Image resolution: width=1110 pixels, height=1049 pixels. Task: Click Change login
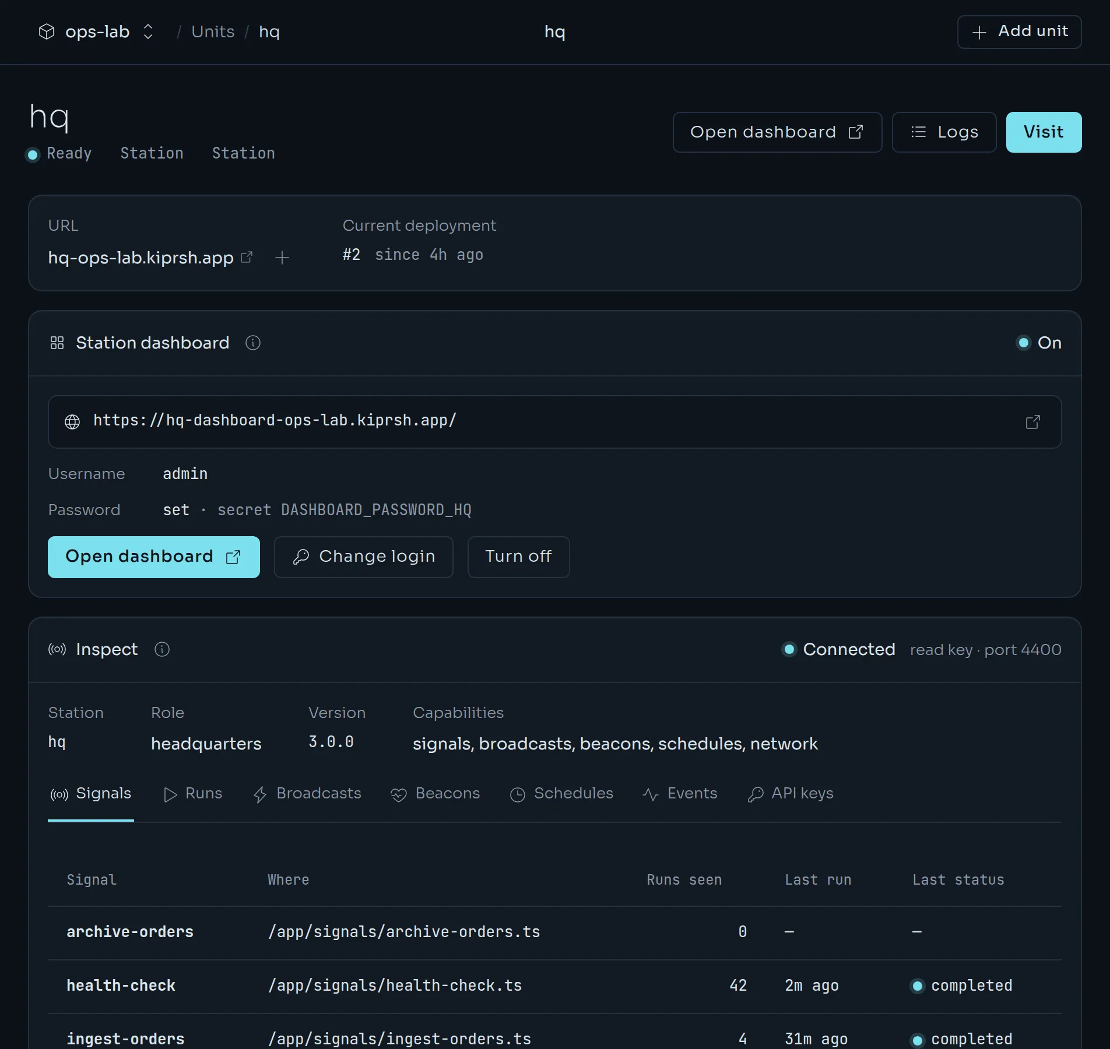coord(364,557)
